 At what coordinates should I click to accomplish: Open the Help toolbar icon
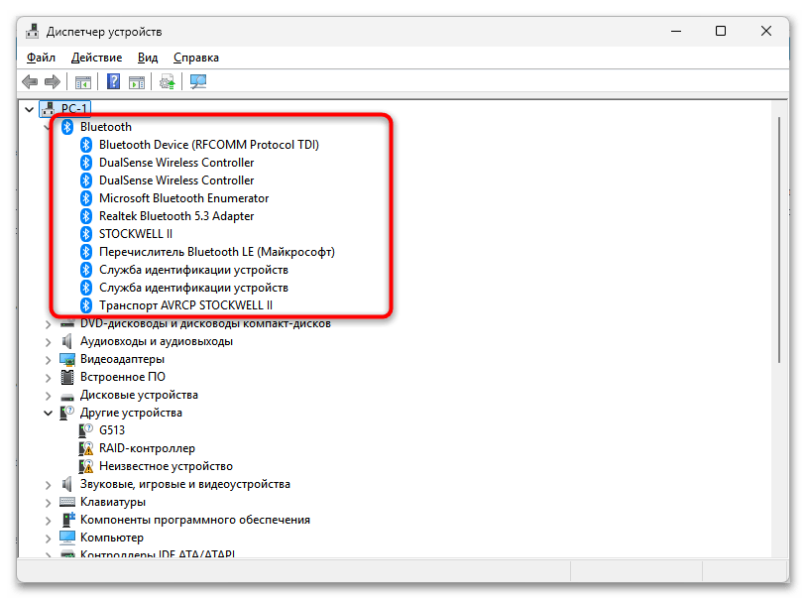click(114, 81)
